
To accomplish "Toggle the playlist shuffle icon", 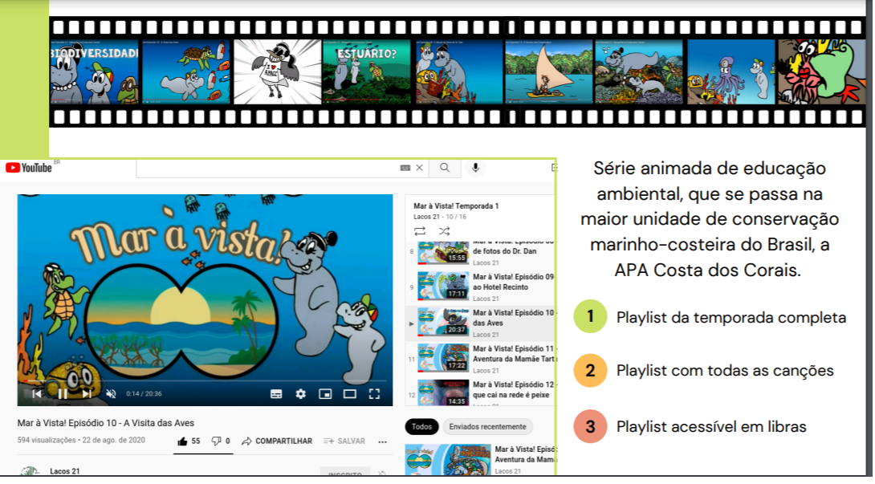I will pos(444,231).
